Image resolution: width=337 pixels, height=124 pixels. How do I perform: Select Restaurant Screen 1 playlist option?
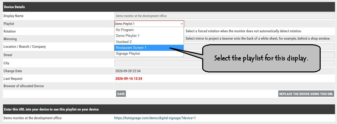tap(149, 48)
